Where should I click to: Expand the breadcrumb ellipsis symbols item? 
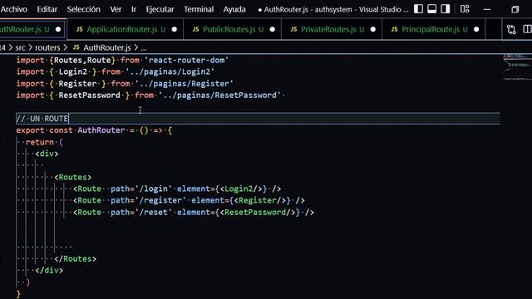click(144, 48)
